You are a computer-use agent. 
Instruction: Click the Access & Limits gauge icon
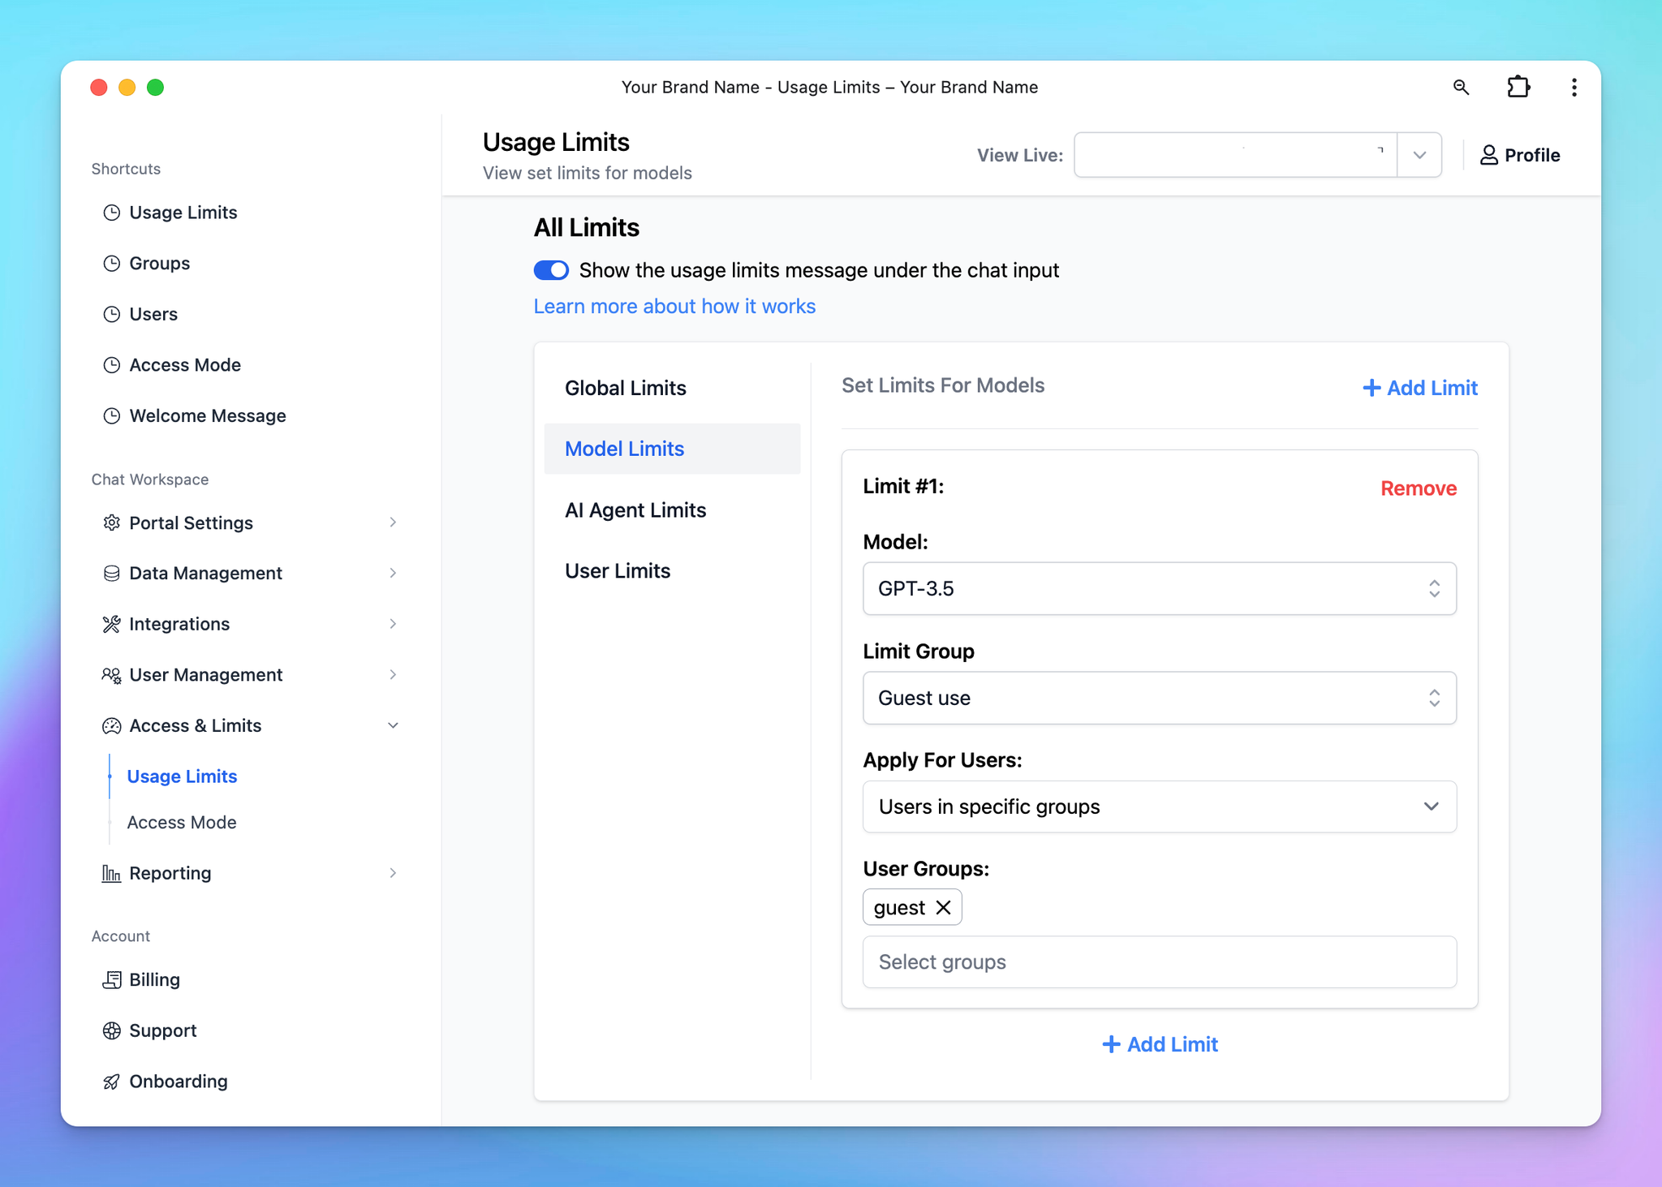point(112,726)
